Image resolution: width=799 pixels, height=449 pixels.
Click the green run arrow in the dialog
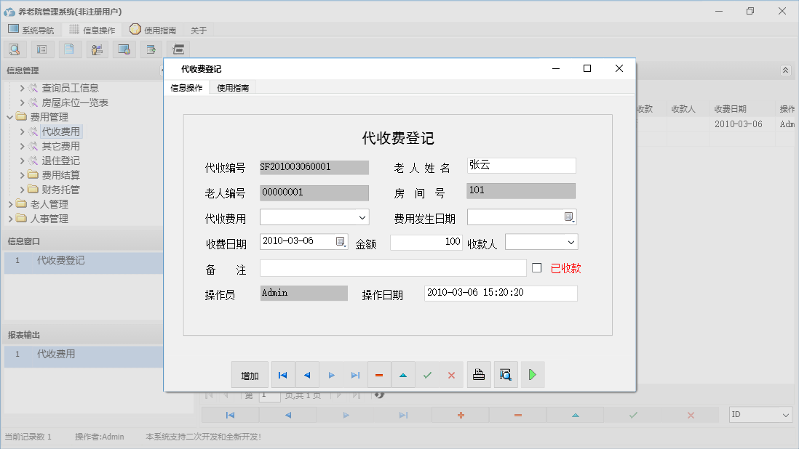[532, 374]
